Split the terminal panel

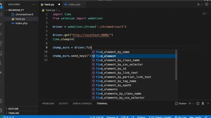point(198,104)
